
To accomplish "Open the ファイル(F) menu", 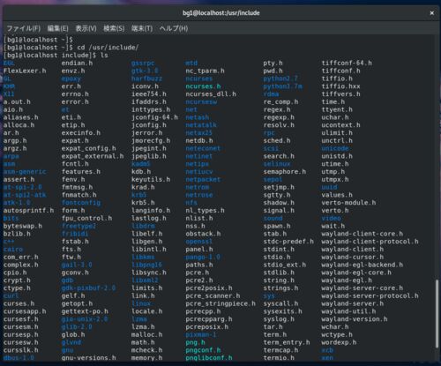I will [x=24, y=28].
